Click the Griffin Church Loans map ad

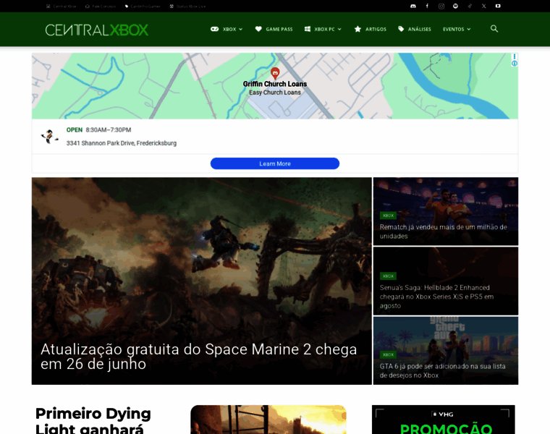(275, 86)
